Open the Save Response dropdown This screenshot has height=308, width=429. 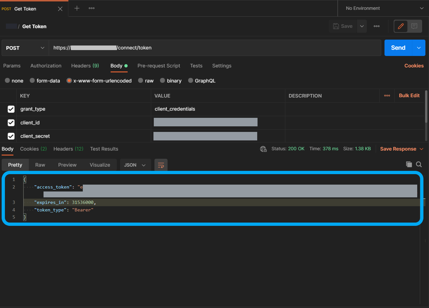point(402,149)
